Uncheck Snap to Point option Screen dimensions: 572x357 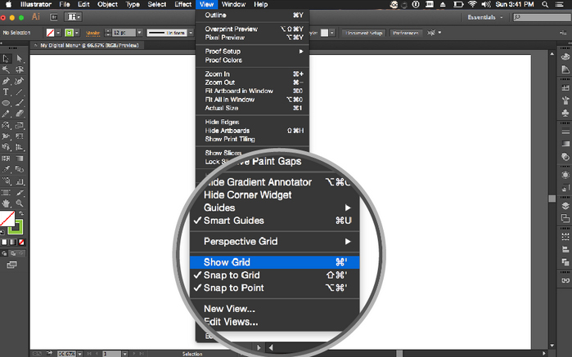(x=274, y=288)
